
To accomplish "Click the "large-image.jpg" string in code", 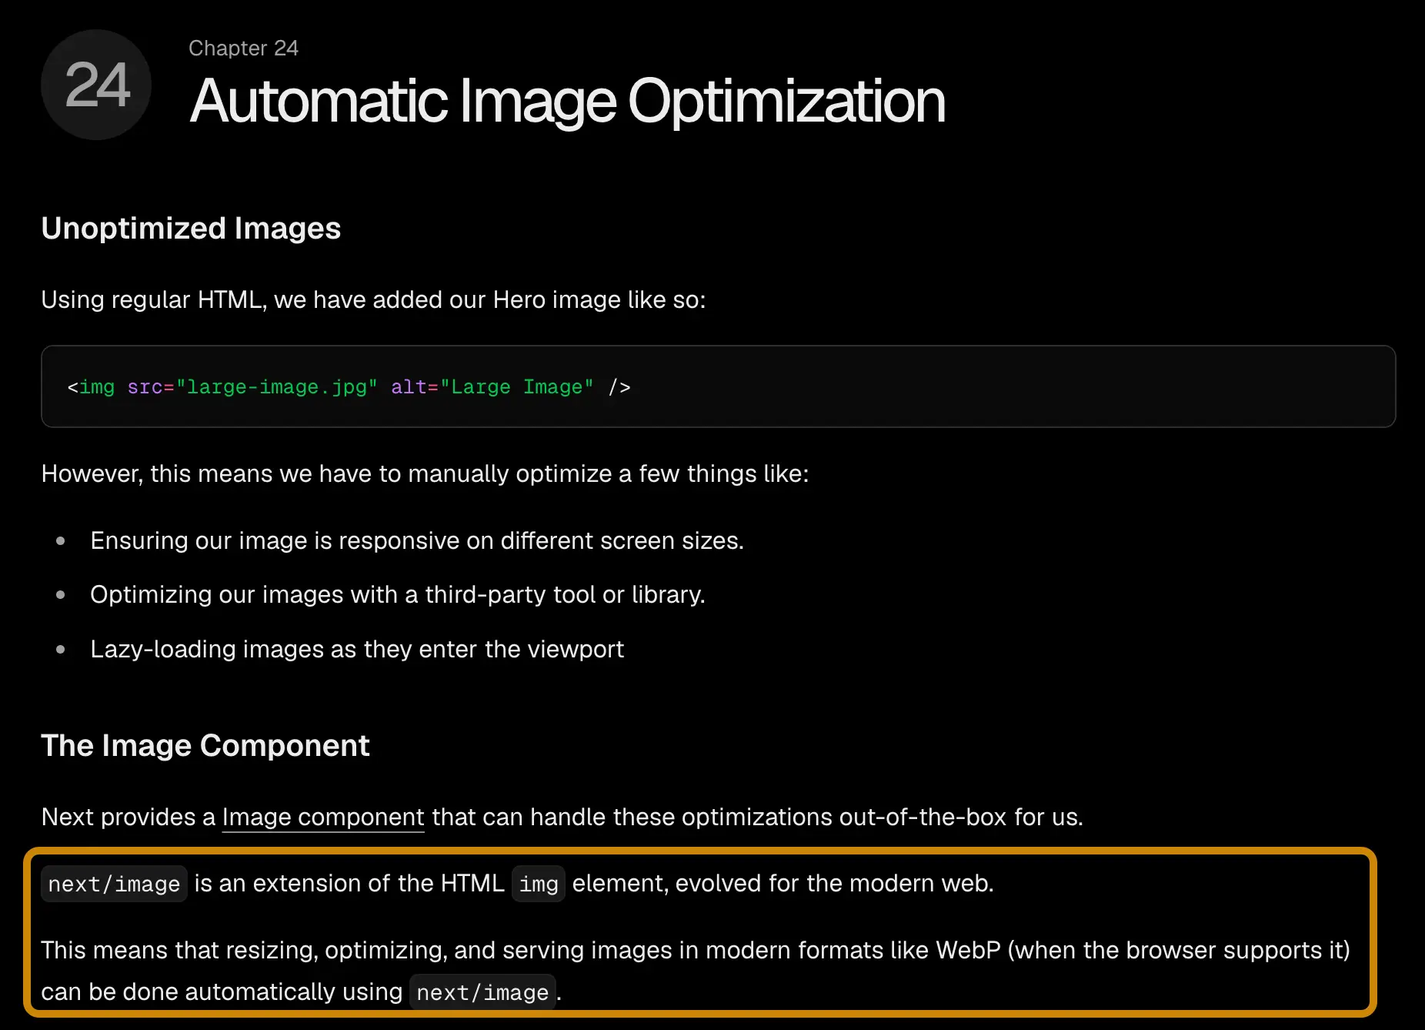I will (277, 386).
